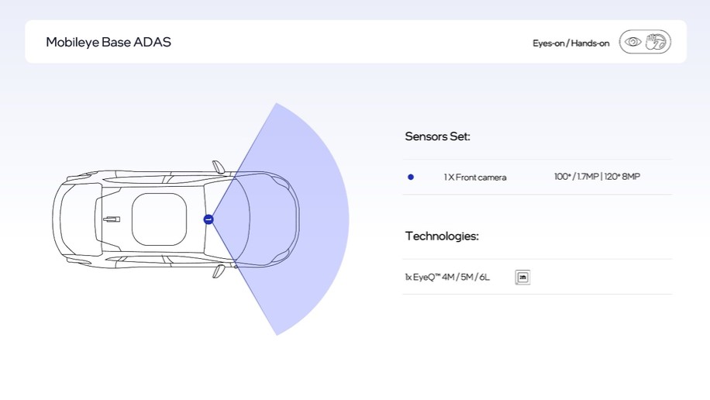
Task: Click the car's lower side mirror
Action: [x=219, y=271]
